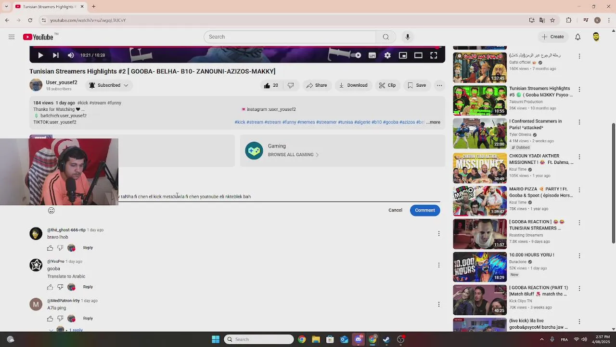Image resolution: width=616 pixels, height=347 pixels.
Task: Dislike the 'bravo l'hob' comment
Action: (60, 248)
